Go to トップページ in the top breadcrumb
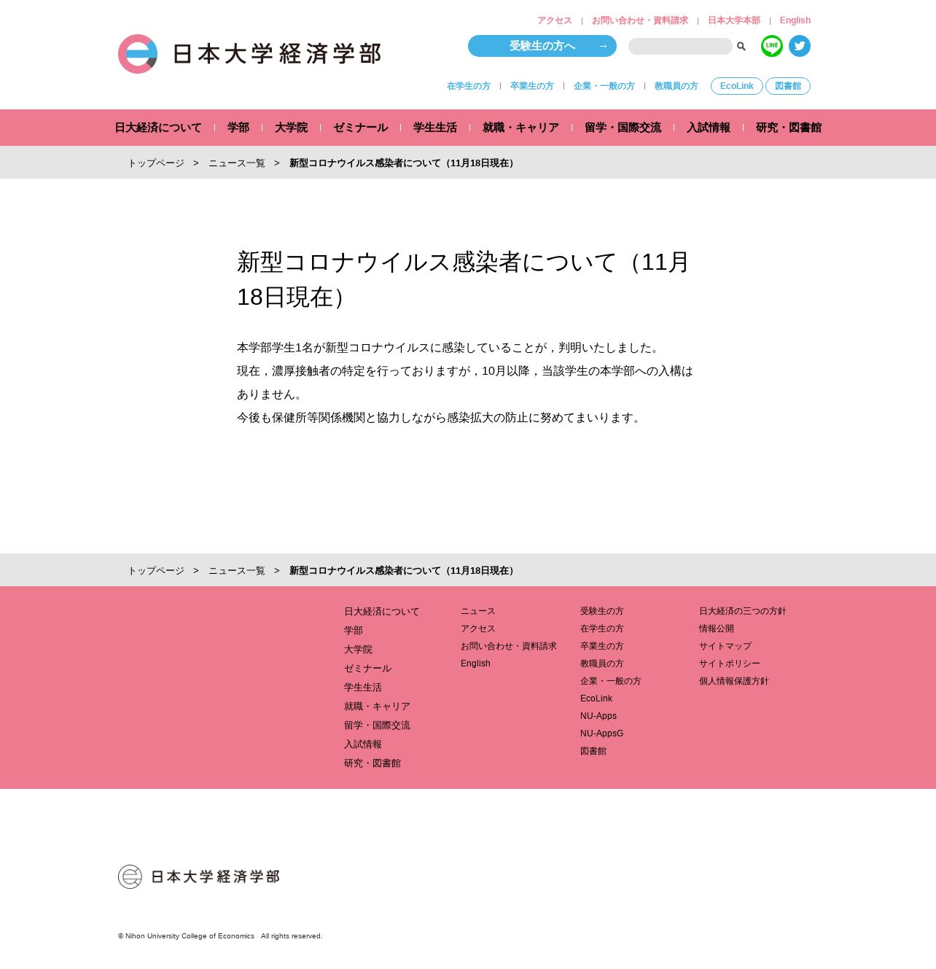936x969 pixels. [x=156, y=163]
